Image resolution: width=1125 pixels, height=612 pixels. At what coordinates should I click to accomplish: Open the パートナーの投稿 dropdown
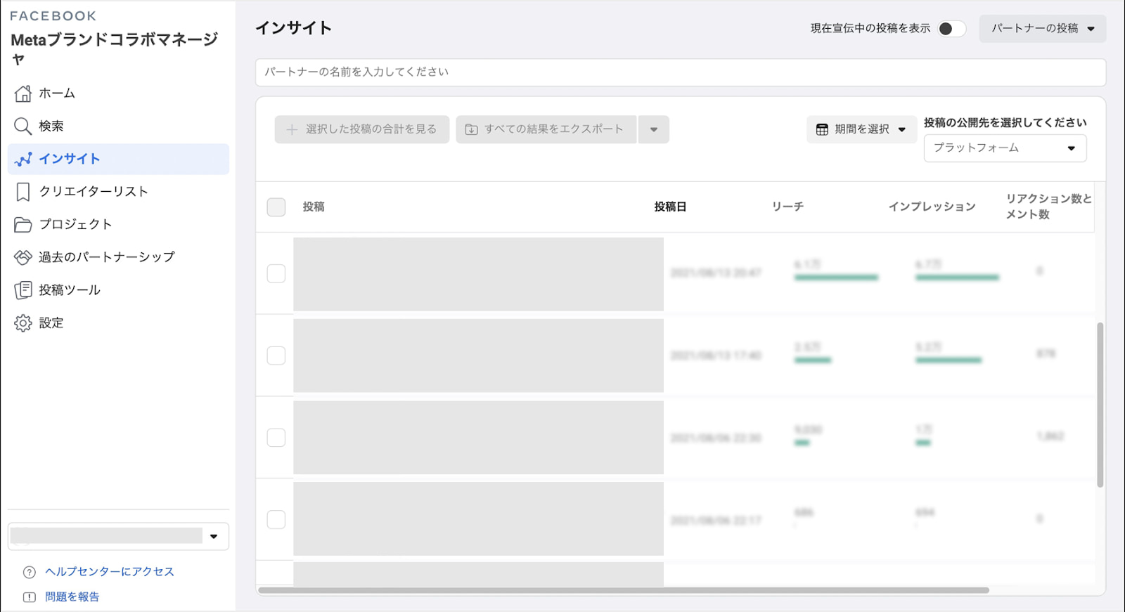click(x=1043, y=29)
